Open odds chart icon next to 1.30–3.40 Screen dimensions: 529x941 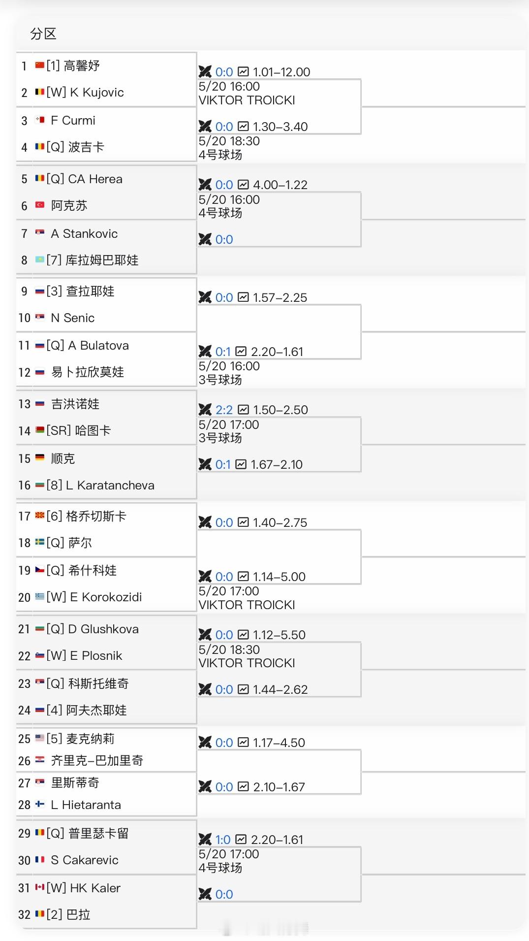pos(243,127)
